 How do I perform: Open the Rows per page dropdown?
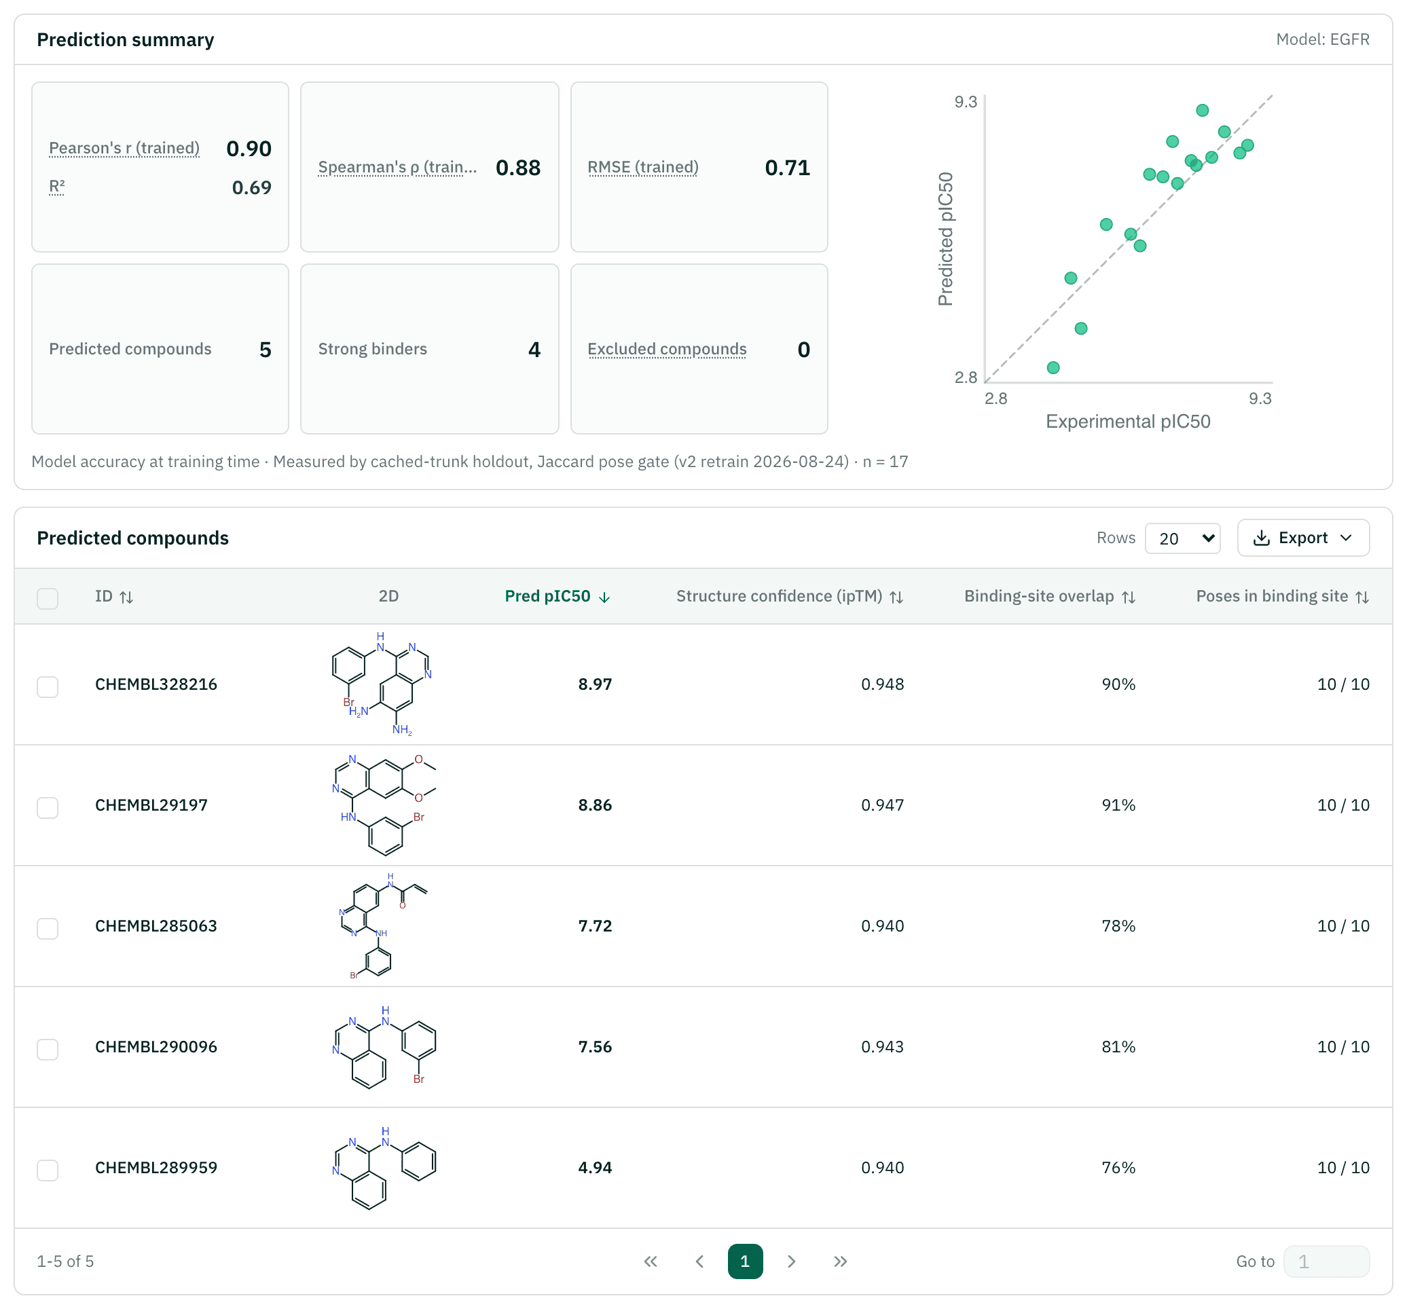(1183, 538)
